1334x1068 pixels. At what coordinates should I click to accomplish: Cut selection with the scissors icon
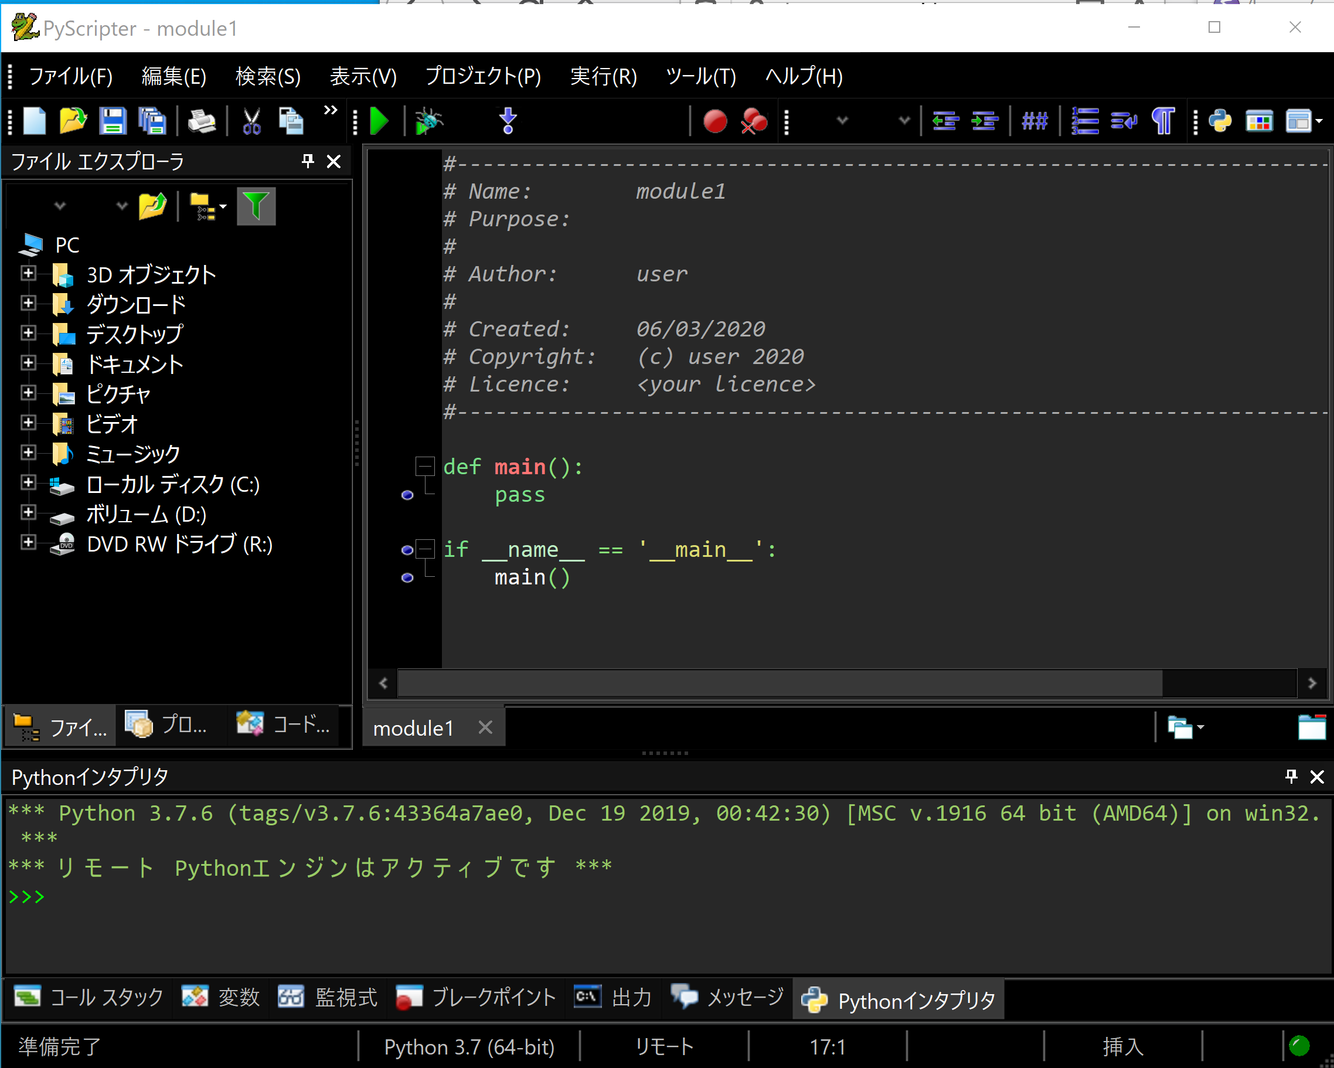(x=252, y=121)
